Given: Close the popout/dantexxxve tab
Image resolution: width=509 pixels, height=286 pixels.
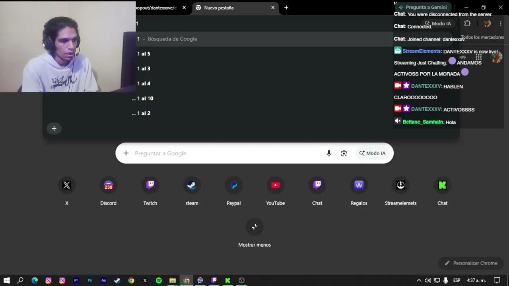Looking at the screenshot, I should tap(184, 8).
